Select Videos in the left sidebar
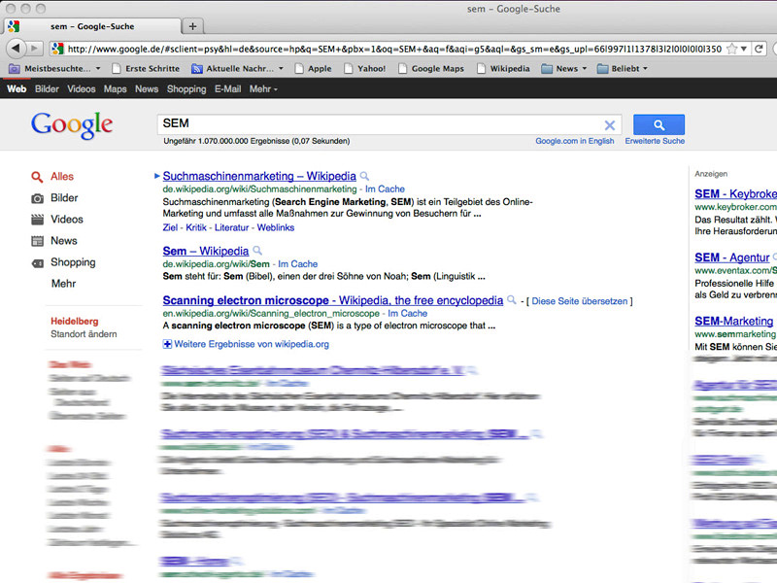 click(66, 220)
